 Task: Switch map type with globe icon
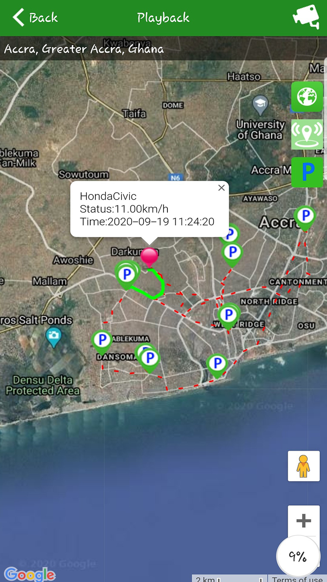307,97
